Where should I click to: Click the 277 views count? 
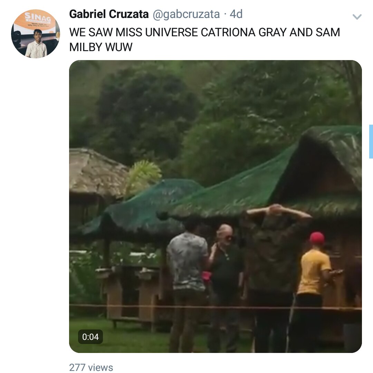tap(91, 367)
